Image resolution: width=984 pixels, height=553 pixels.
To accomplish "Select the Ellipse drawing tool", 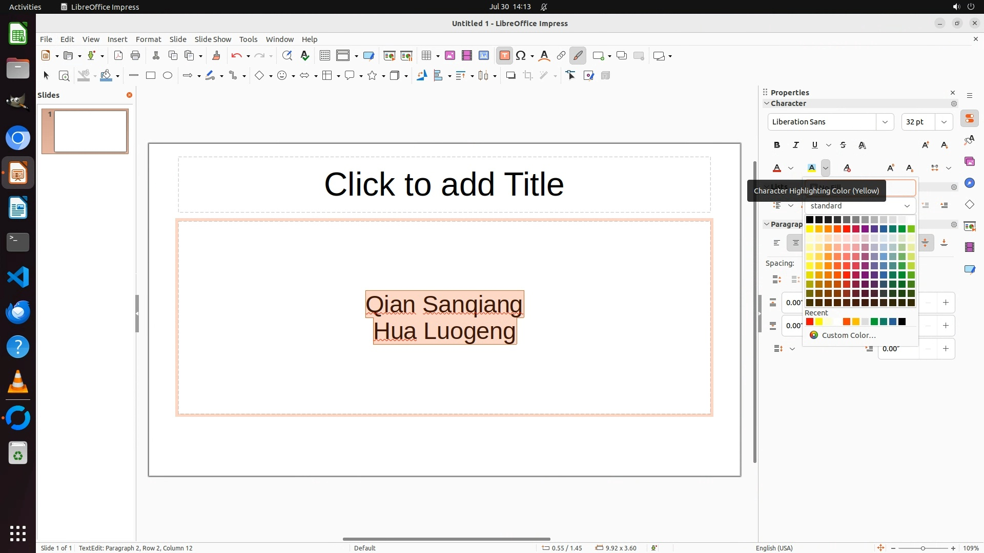I will pyautogui.click(x=168, y=76).
